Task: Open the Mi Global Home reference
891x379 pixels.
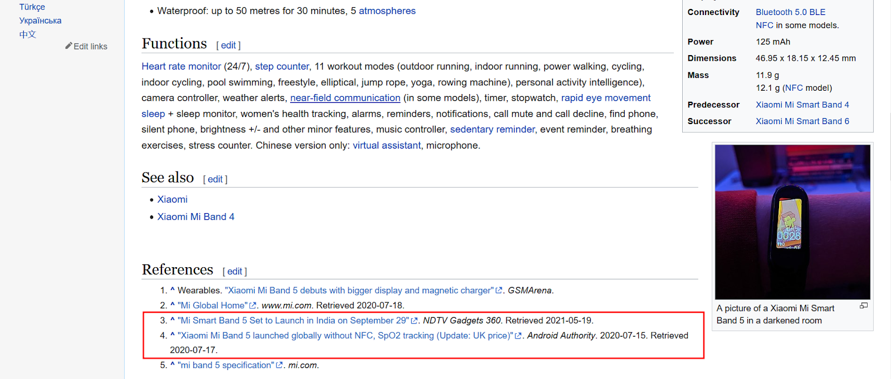Action: (x=213, y=306)
